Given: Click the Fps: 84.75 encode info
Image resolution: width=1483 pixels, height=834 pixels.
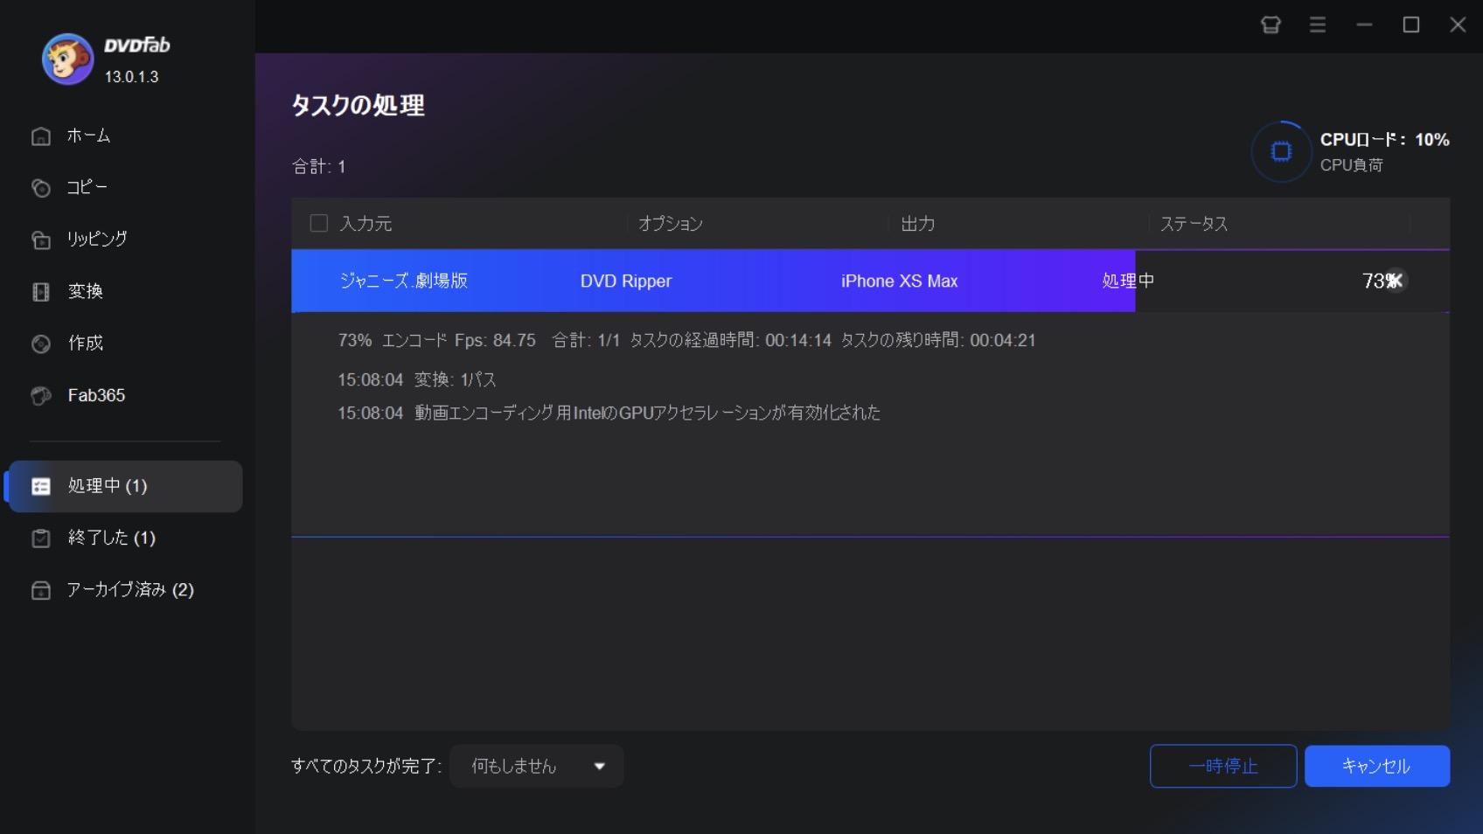Looking at the screenshot, I should pyautogui.click(x=495, y=340).
